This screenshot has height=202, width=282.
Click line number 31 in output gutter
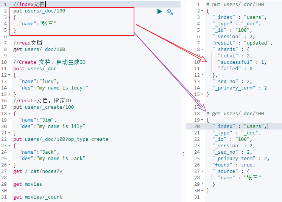click(197, 197)
